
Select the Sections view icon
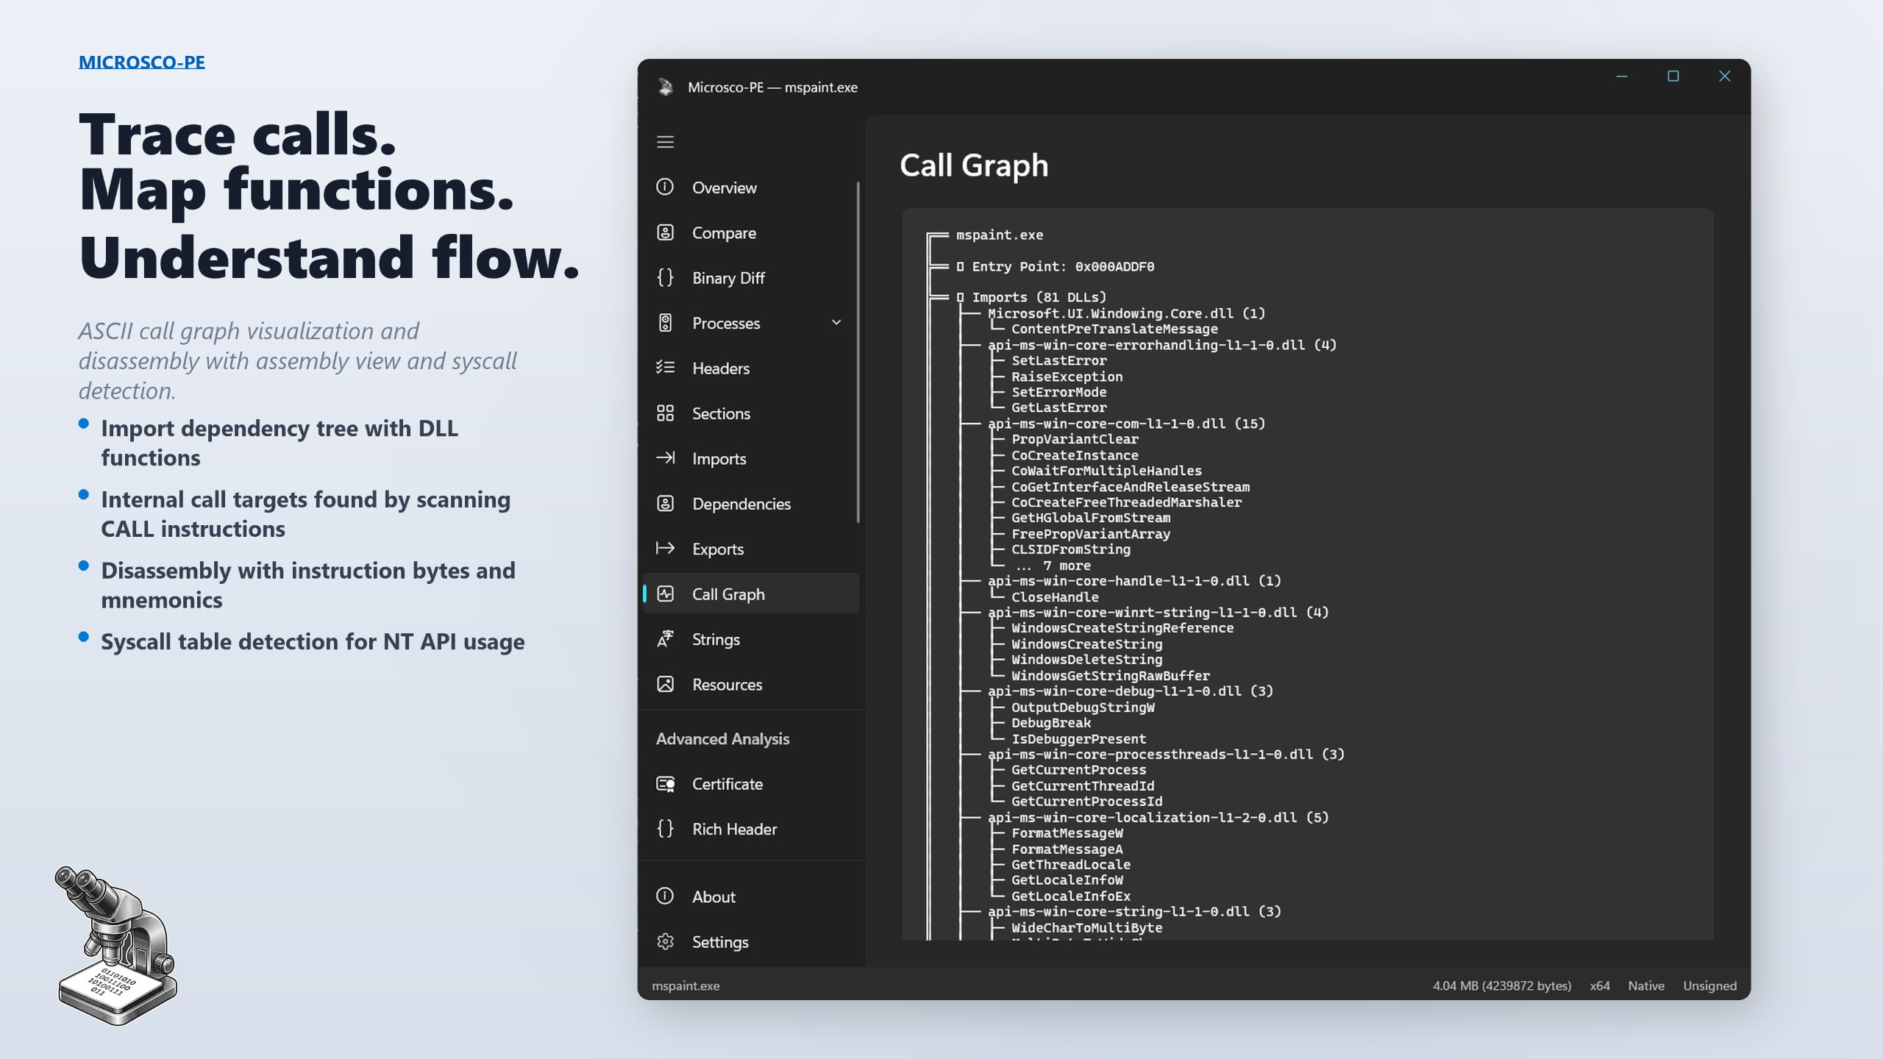[666, 413]
